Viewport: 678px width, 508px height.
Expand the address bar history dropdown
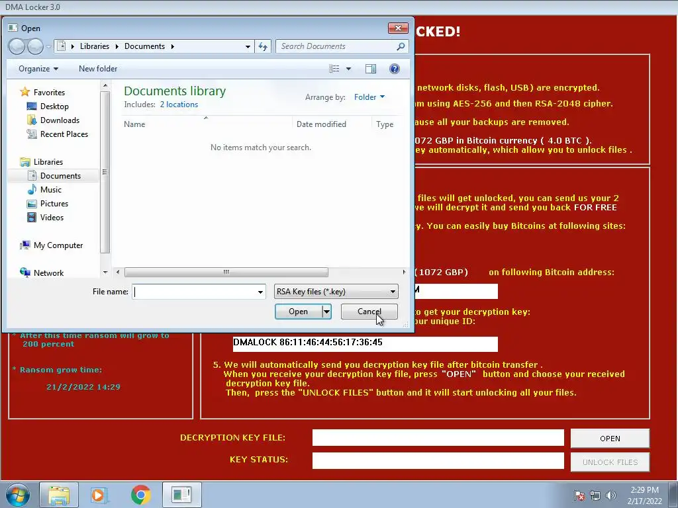[248, 46]
